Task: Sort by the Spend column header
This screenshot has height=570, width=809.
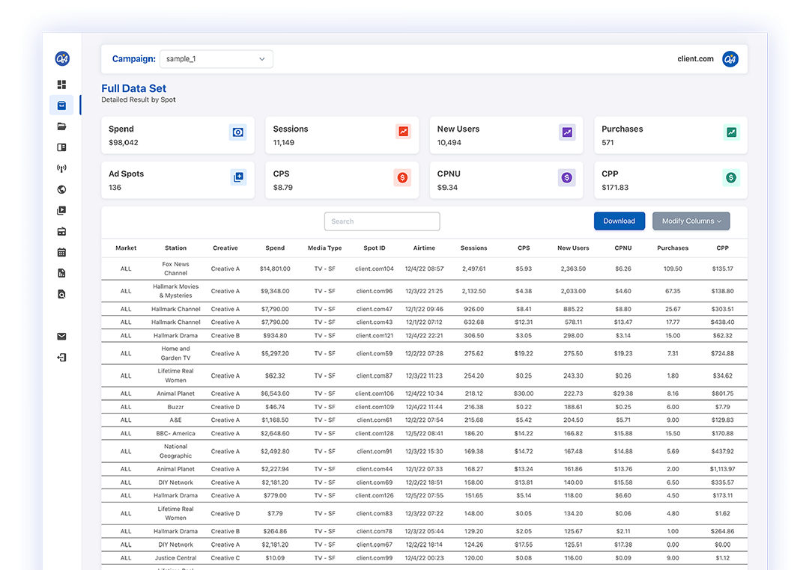Action: [x=275, y=248]
